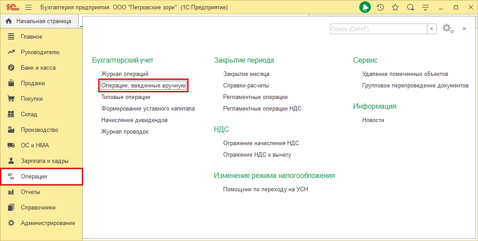Open the hamburger main menu icon

tap(28, 7)
